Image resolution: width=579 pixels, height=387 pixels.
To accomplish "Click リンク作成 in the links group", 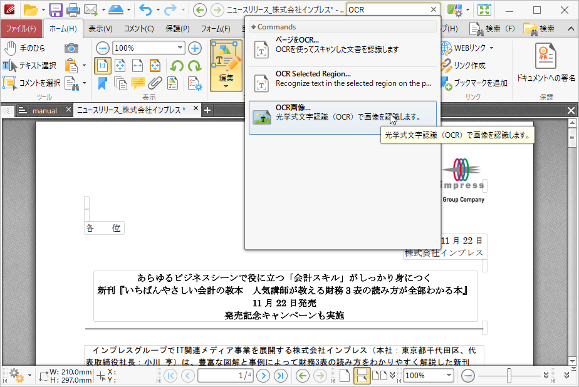I will click(464, 66).
